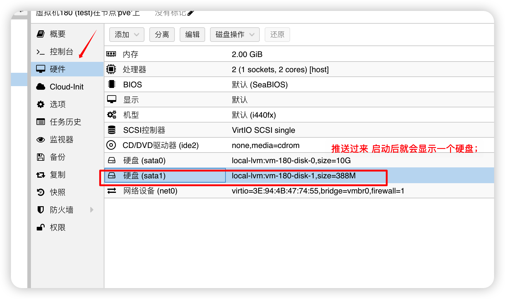The height and width of the screenshot is (299, 505).
Task: Select the 硬盘 (sata0) row label
Action: coord(144,160)
